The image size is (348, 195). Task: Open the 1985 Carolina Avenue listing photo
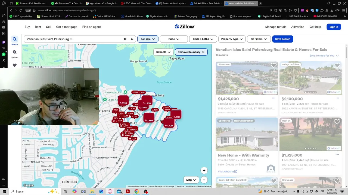click(x=247, y=78)
